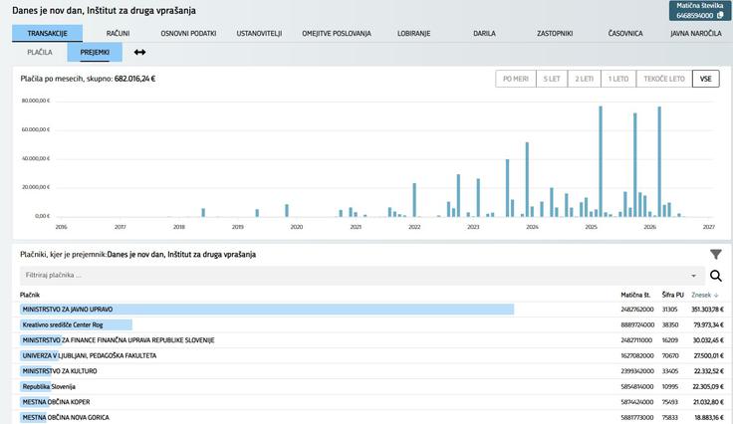
Task: Click the chart bar at start of 2022
Action: (414, 200)
